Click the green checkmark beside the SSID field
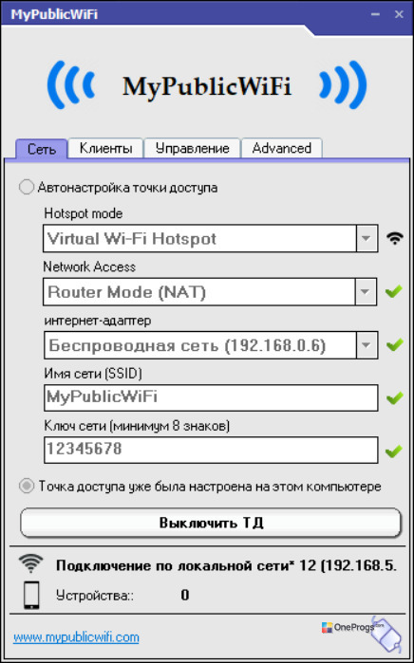The height and width of the screenshot is (663, 414). (393, 397)
